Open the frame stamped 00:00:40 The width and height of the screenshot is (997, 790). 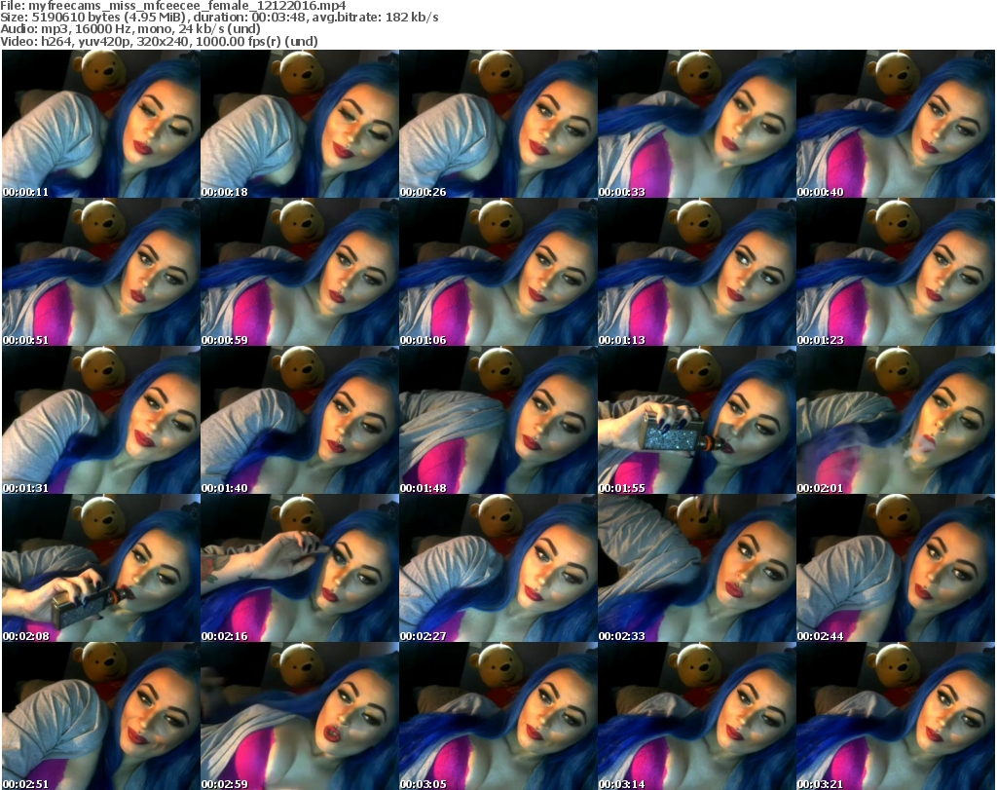click(896, 124)
